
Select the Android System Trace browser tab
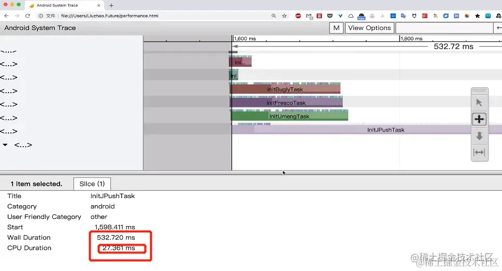[x=64, y=6]
